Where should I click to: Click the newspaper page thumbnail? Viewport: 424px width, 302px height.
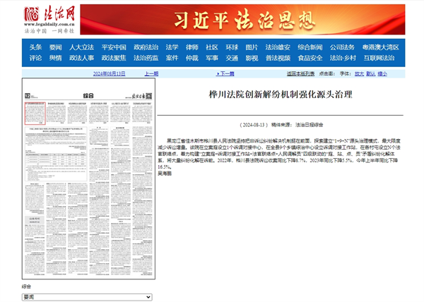[88, 183]
